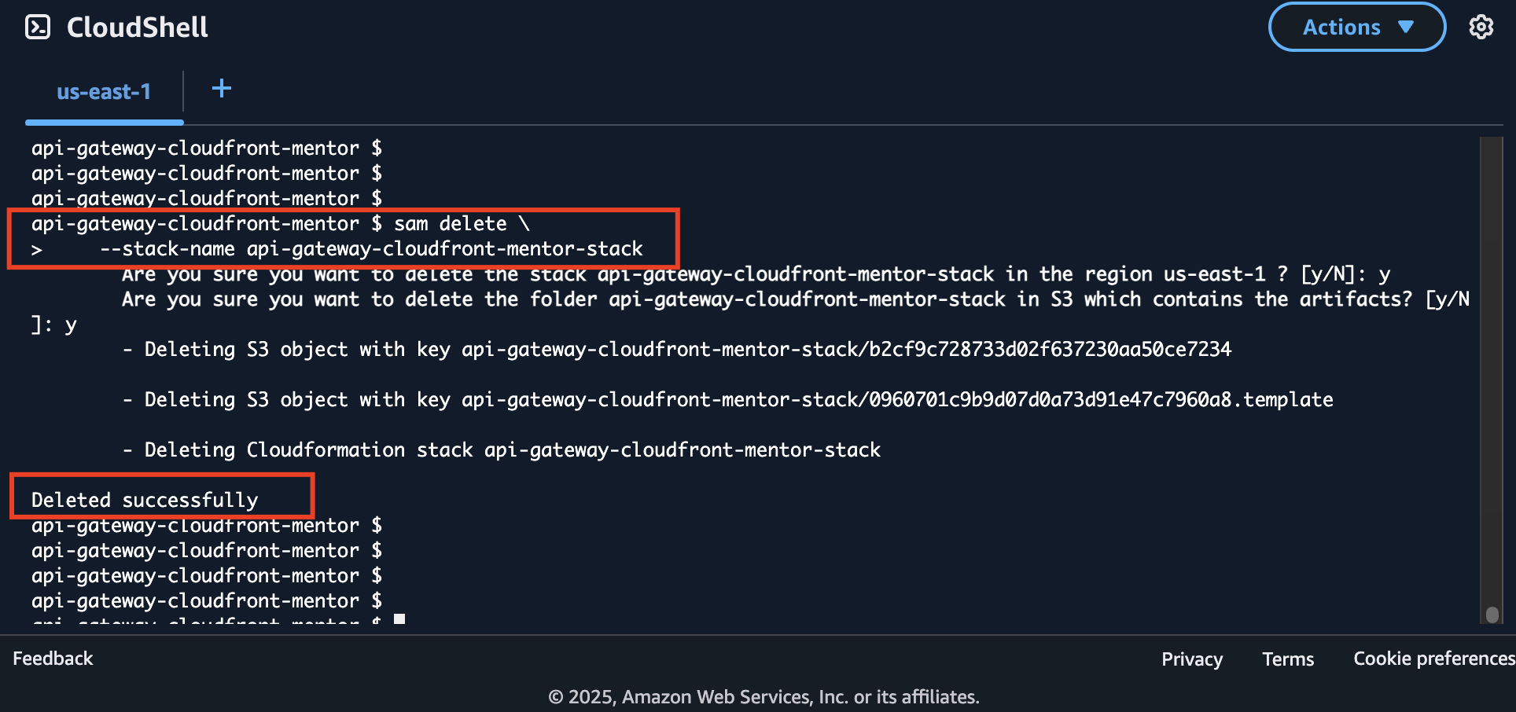The image size is (1516, 712).
Task: Click the terminal scrollbar thumb at bottom
Action: pyautogui.click(x=1492, y=614)
